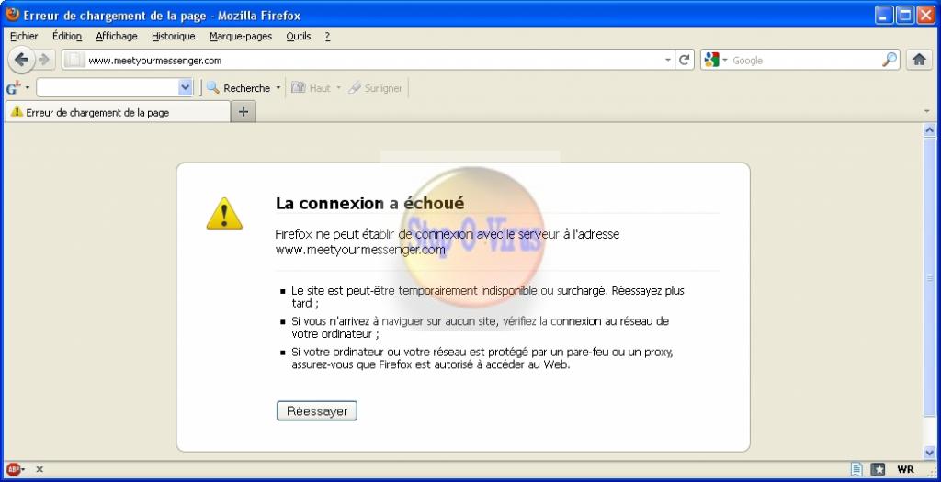Click the www.meetyourmessenger.com text in error message
The image size is (941, 482).
[361, 250]
